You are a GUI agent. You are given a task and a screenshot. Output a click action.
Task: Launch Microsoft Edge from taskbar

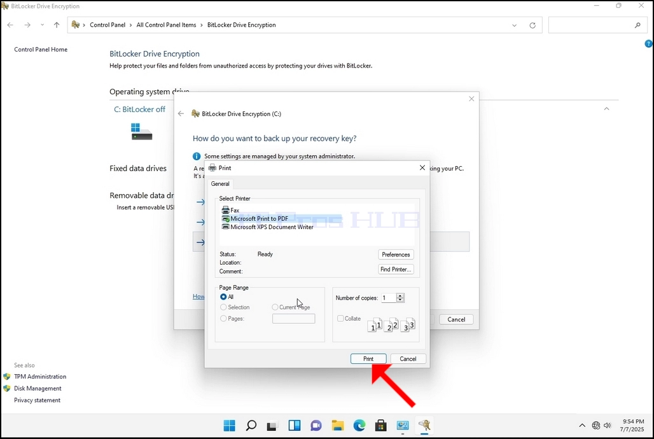click(x=359, y=426)
